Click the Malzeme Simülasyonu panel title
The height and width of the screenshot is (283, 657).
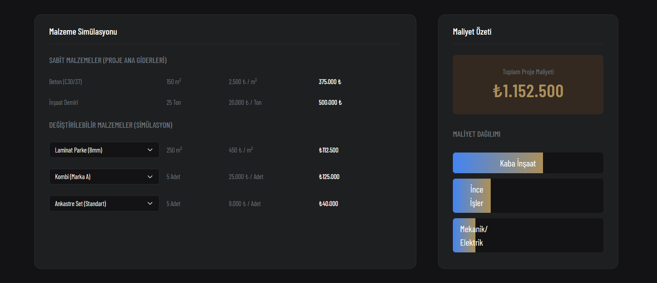(x=83, y=31)
